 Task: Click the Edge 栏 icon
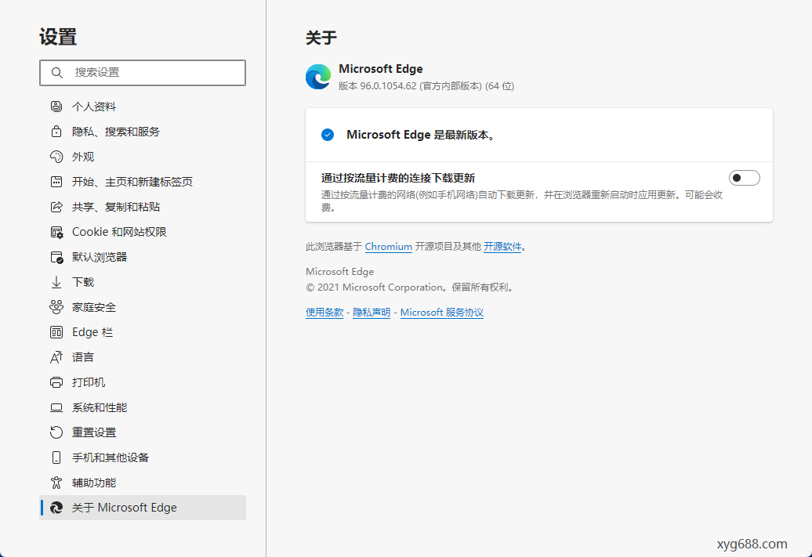(56, 331)
